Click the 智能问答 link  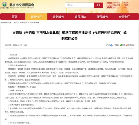[116, 5]
